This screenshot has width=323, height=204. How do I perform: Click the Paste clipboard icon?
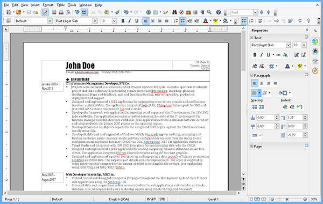[107, 12]
